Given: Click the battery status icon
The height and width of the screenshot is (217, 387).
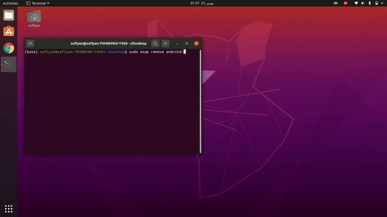Looking at the screenshot, I should (376, 3).
